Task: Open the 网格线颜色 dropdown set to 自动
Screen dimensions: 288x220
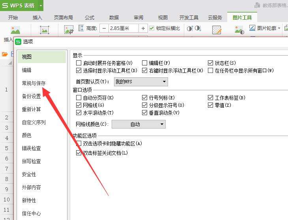Action: 138,124
